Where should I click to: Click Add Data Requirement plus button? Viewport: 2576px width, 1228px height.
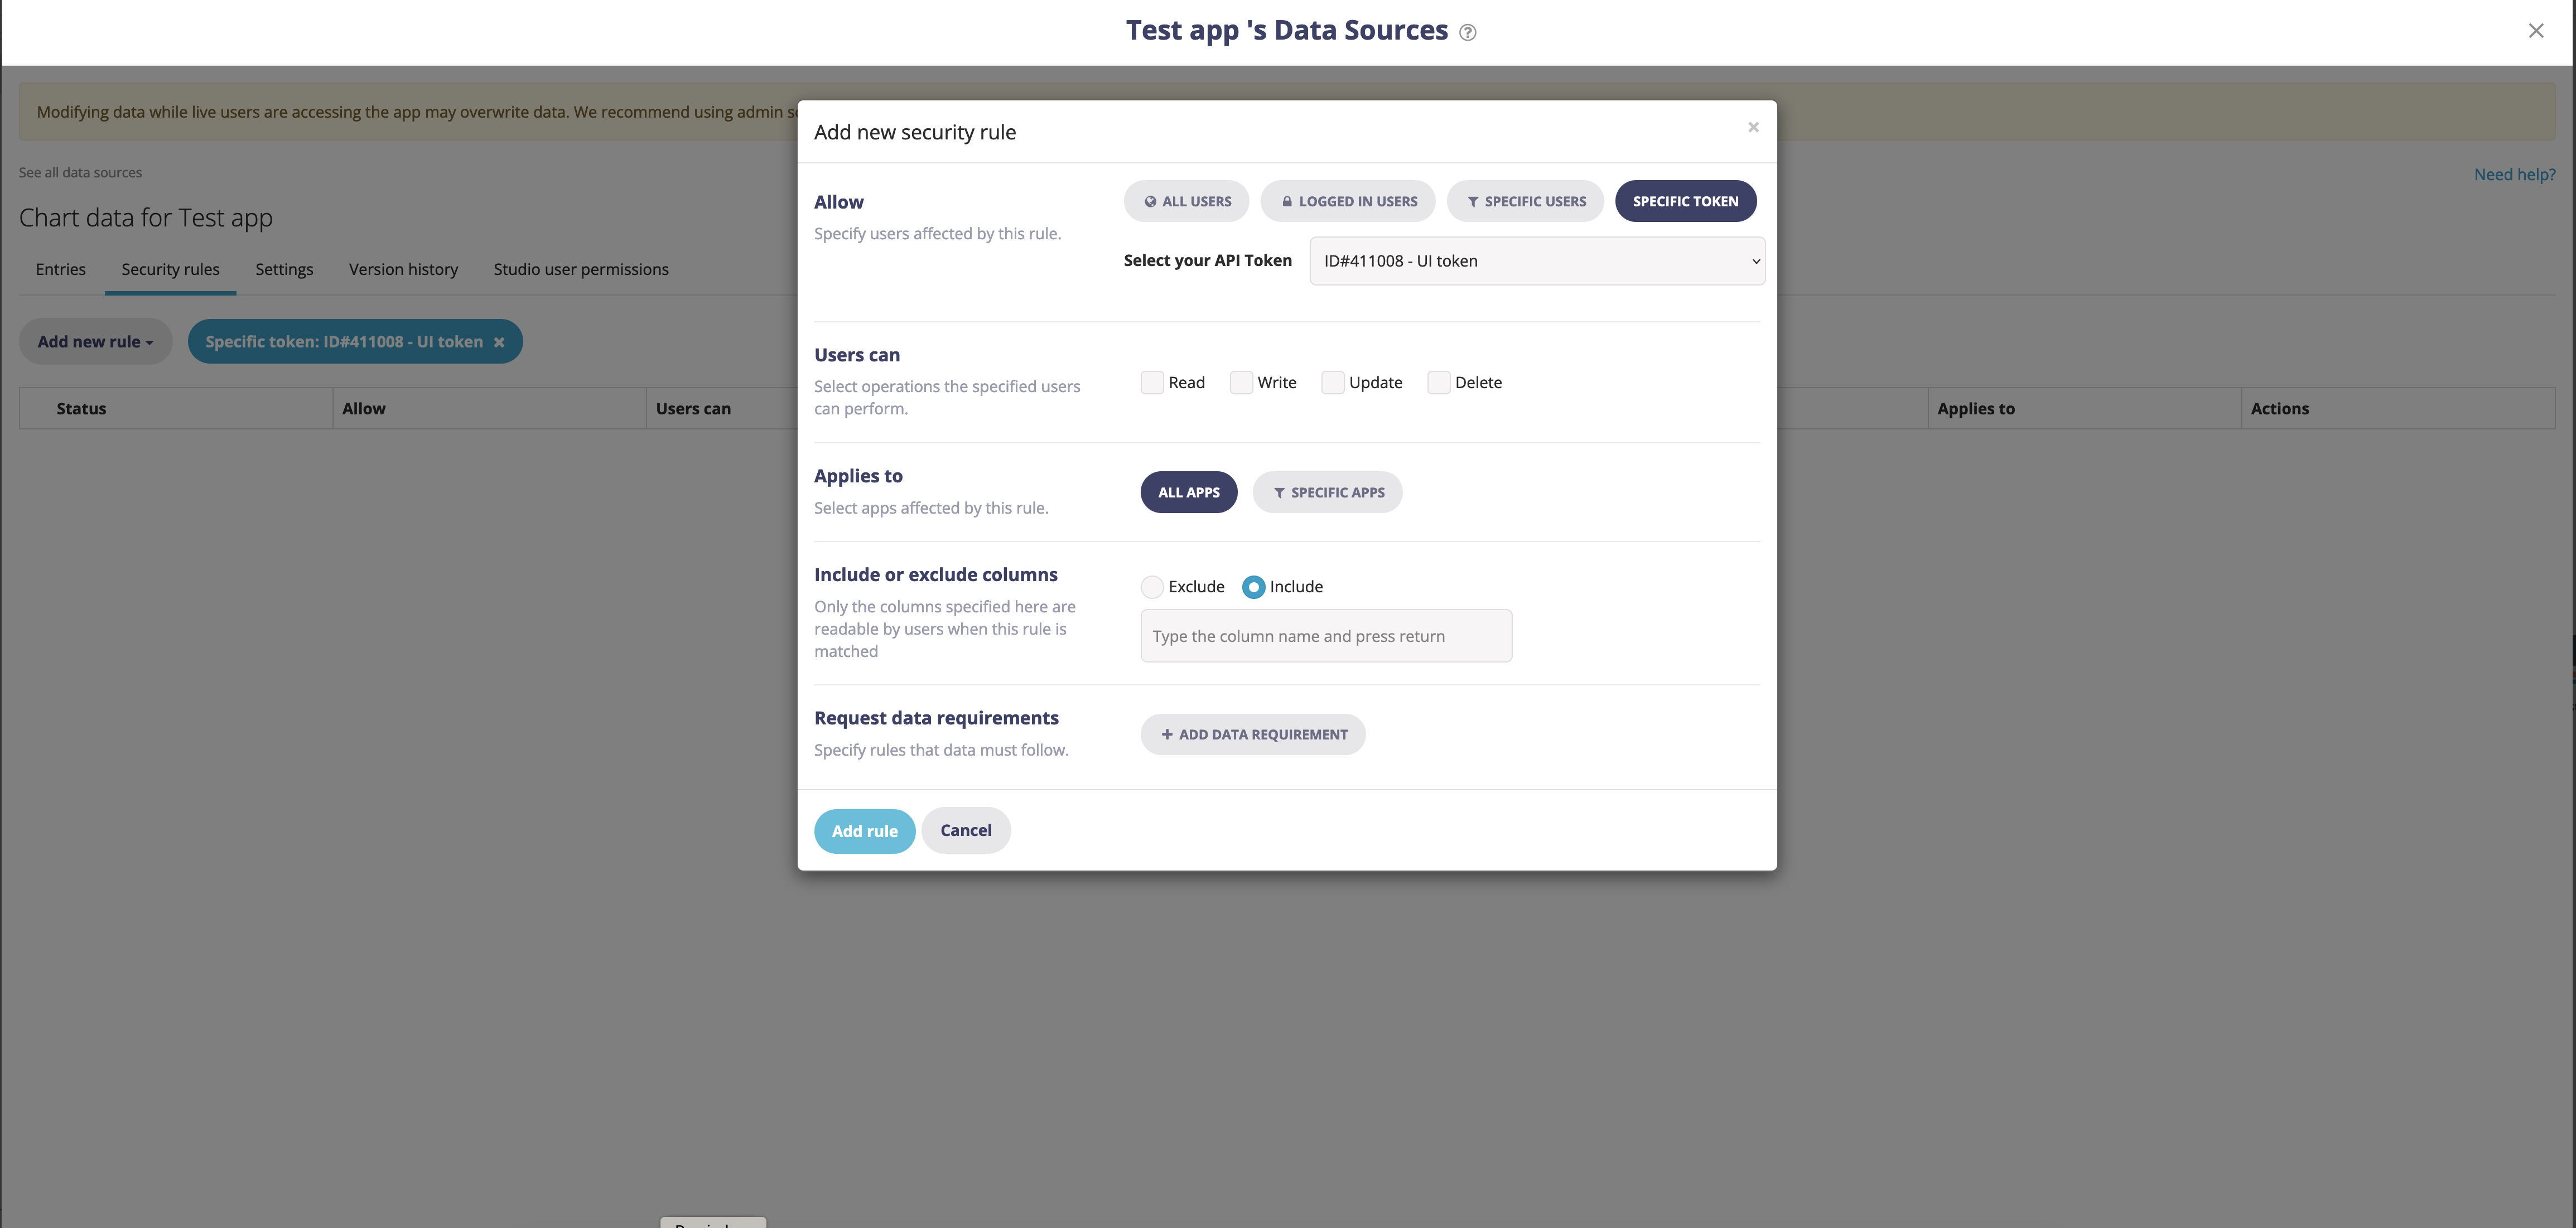coord(1253,734)
